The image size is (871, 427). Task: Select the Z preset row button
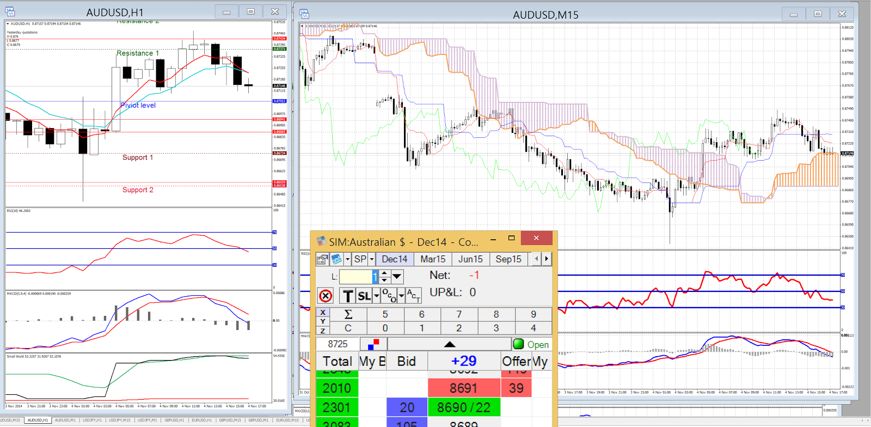click(323, 330)
